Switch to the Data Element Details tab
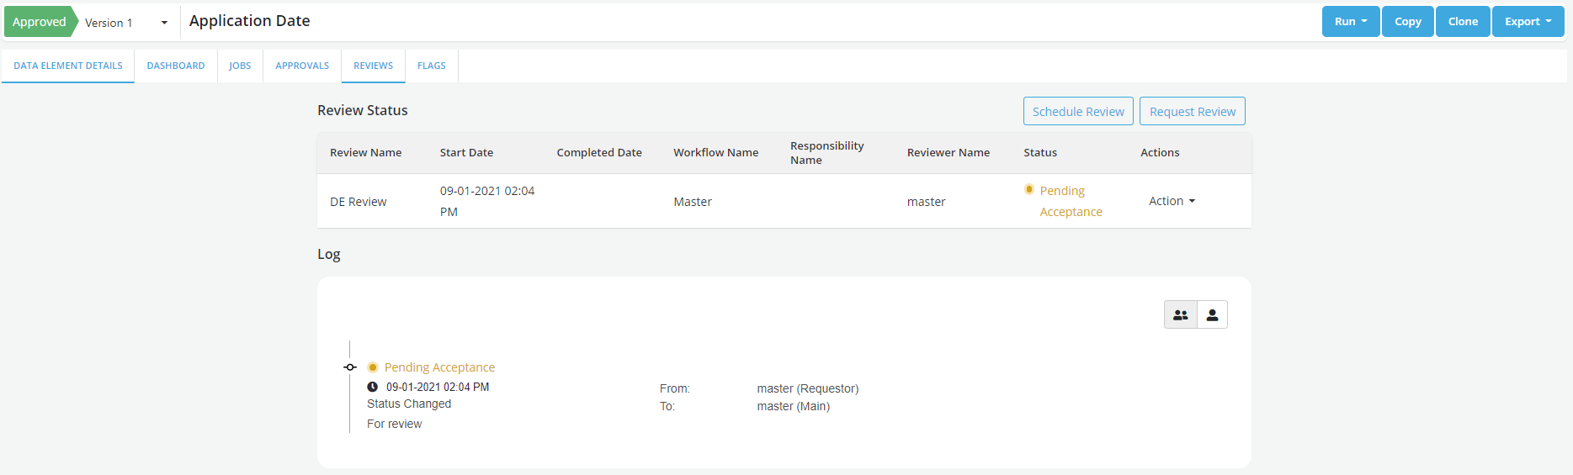 tap(68, 66)
